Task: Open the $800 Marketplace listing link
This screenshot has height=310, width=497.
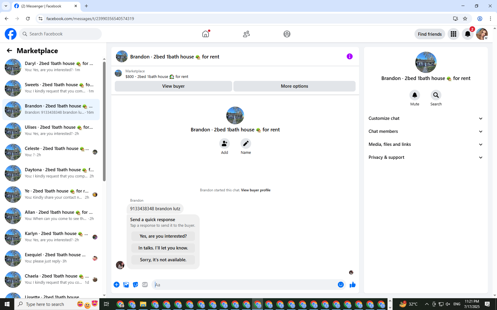Action: (x=157, y=77)
